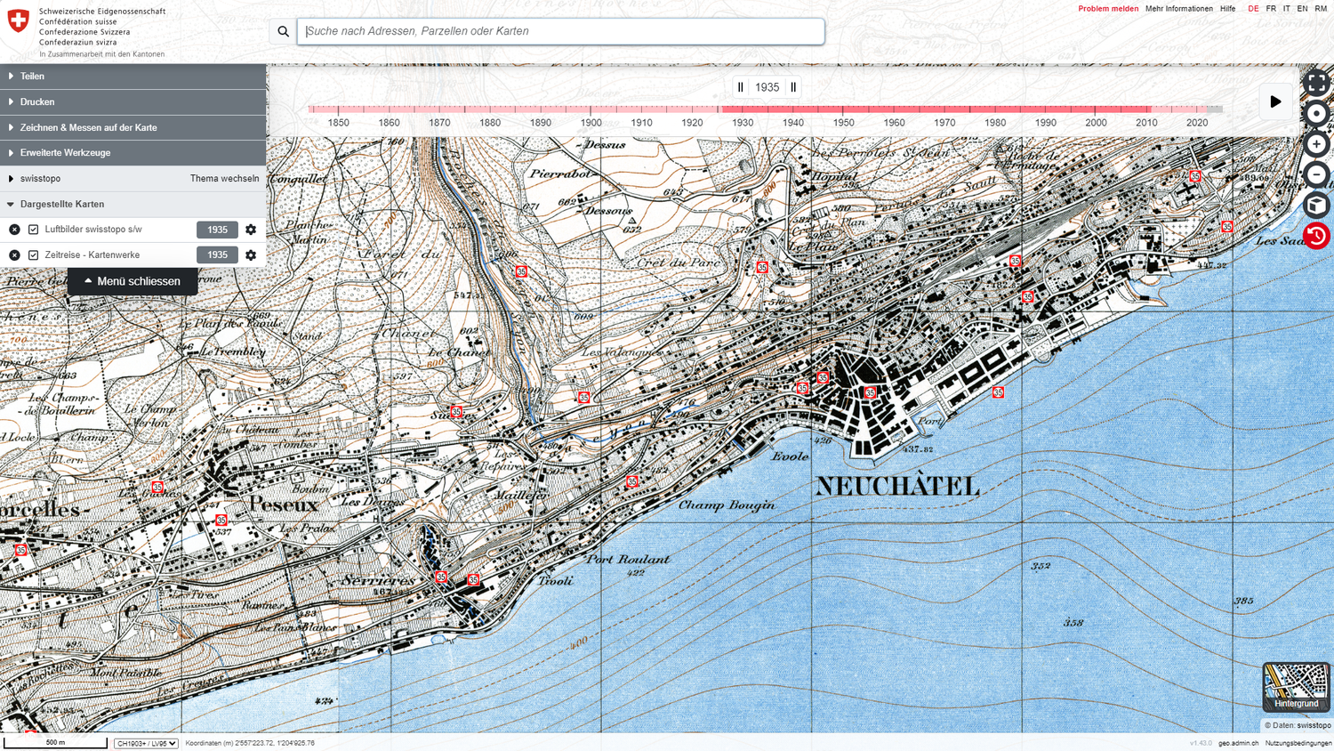Disable the Luftbilder swisstopo s/w checkbox
The height and width of the screenshot is (751, 1334).
click(33, 230)
